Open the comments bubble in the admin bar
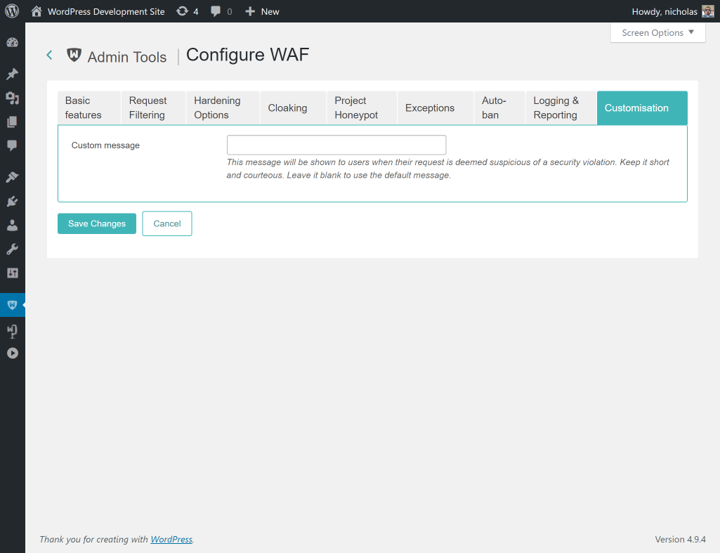Viewport: 720px width, 553px height. pos(216,11)
